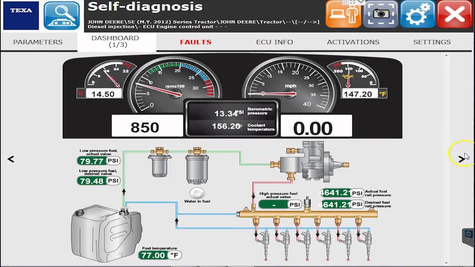Click the low pressure desired 79.48 PSI value

[x=98, y=181]
